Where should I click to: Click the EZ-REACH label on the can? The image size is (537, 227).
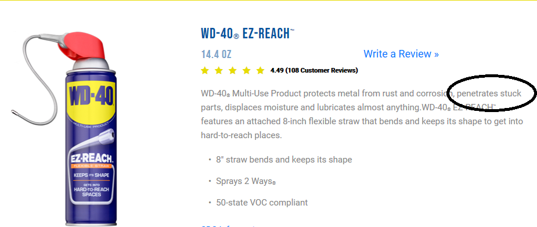point(92,159)
